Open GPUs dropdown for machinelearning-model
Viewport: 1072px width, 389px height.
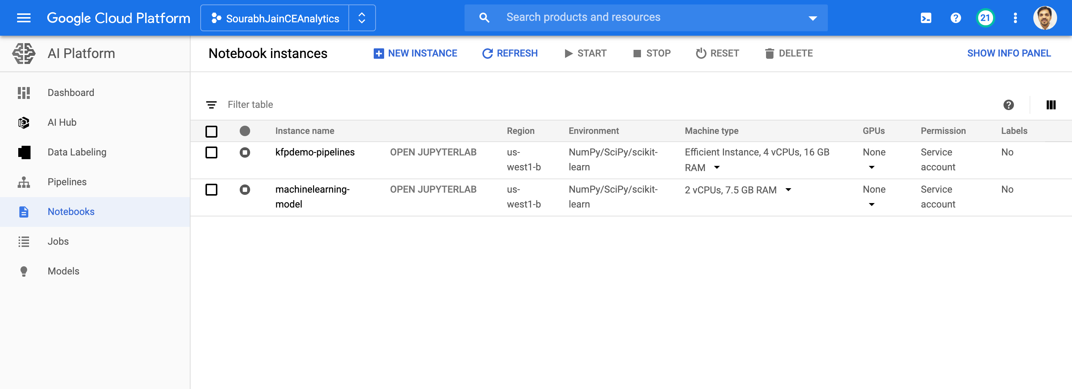[871, 204]
